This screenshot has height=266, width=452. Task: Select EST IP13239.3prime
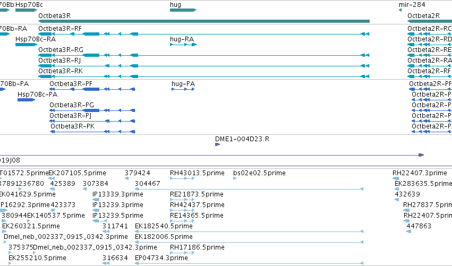tap(117, 205)
